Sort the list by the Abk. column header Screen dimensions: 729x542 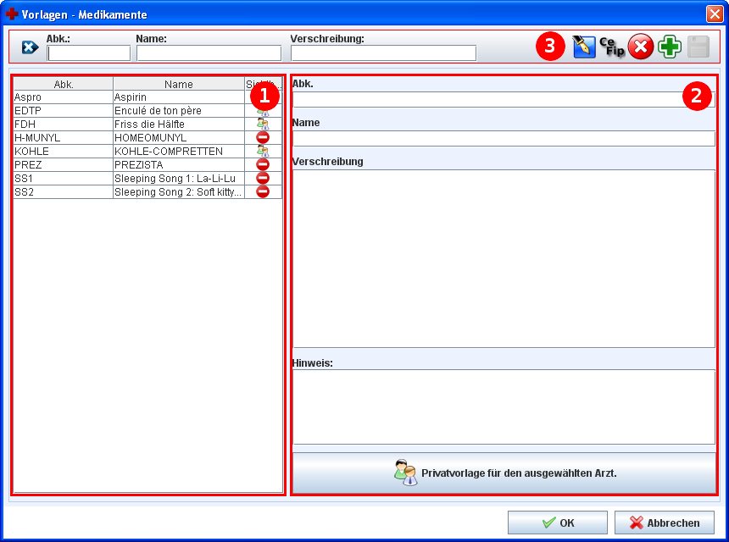63,84
